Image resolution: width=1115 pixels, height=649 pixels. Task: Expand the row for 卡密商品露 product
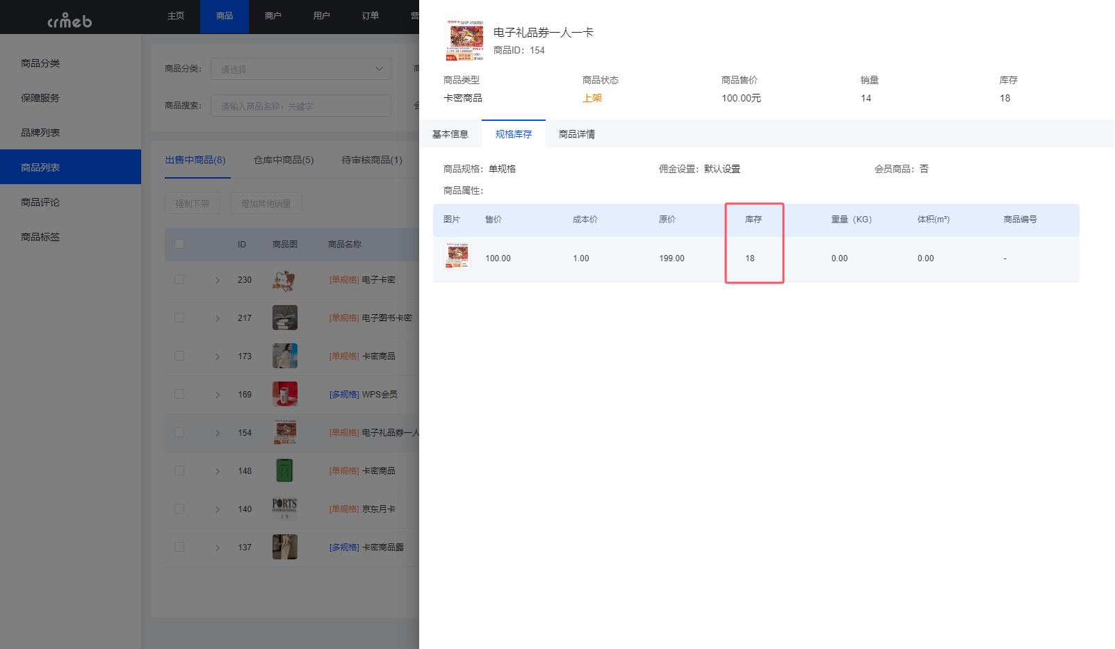[216, 547]
